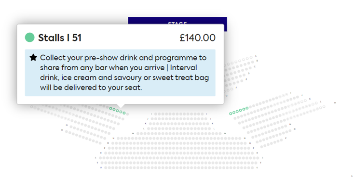Click the green dot beside Stalls I 51
Viewport: 354px width, 177px height.
[x=29, y=38]
